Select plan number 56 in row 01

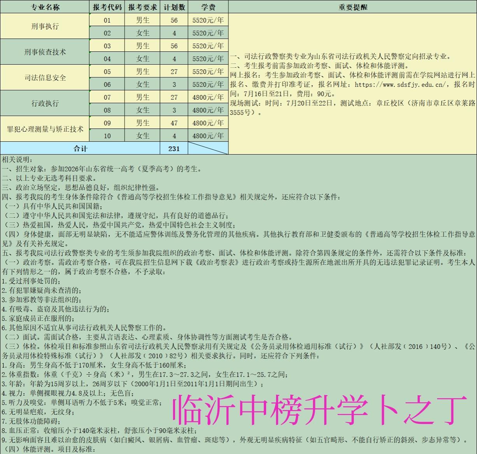point(174,20)
